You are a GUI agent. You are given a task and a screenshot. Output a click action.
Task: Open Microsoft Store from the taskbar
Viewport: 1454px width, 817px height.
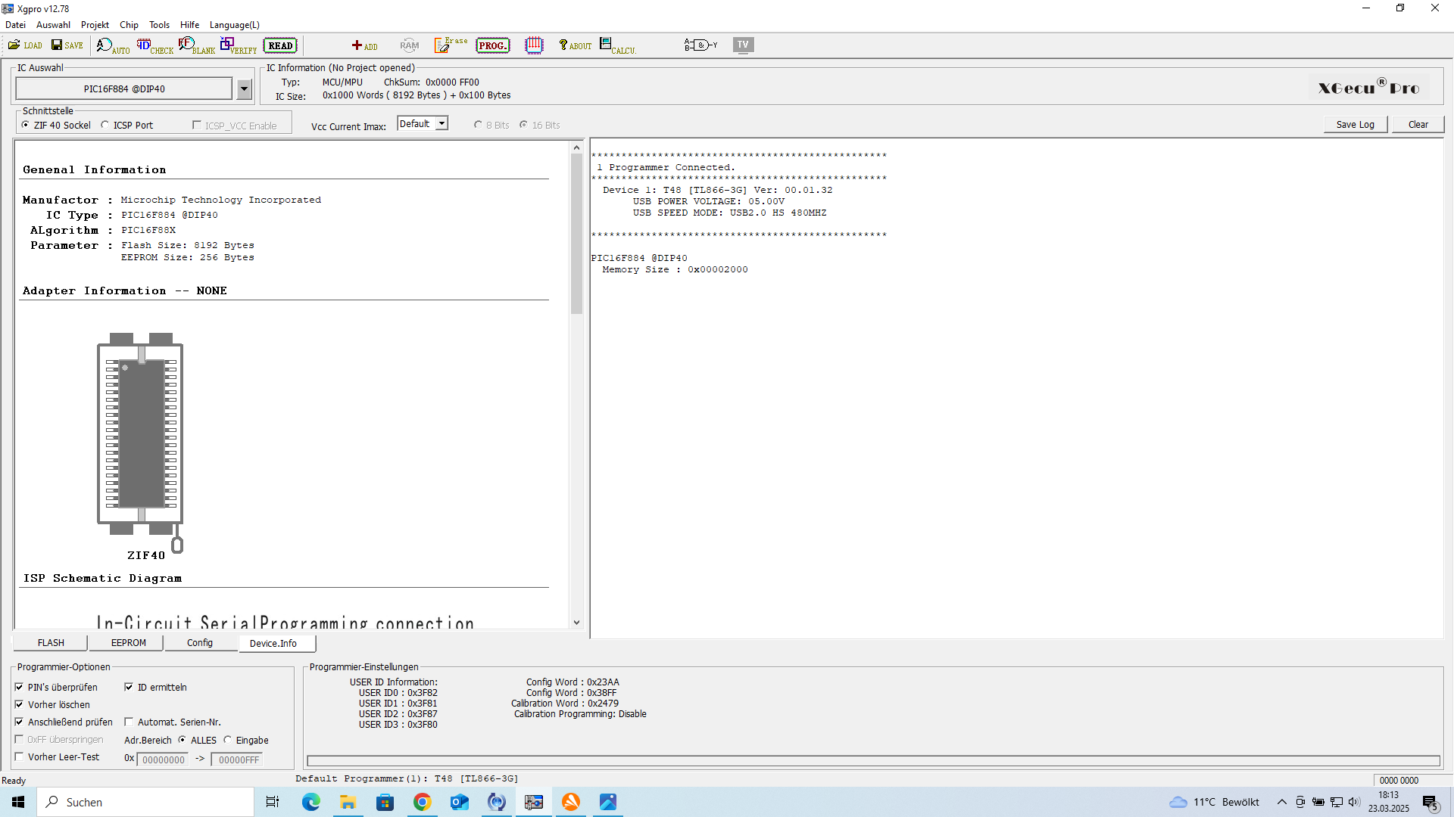point(385,802)
